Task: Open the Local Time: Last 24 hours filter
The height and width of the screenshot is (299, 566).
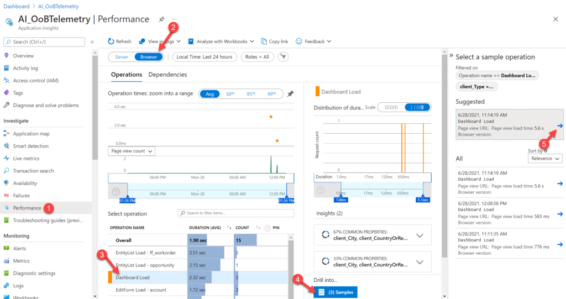Action: click(x=205, y=57)
